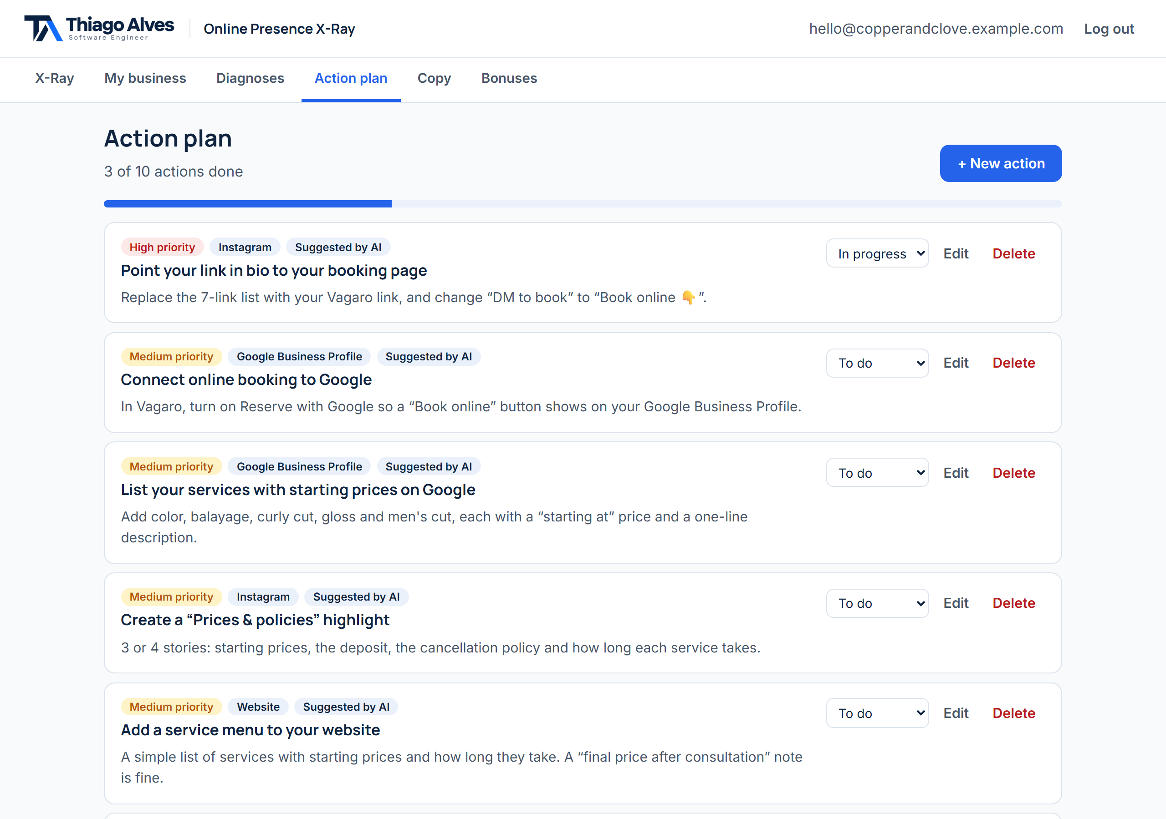Delete List your services with starting prices
Screen dimensions: 1166x819
(x=1014, y=472)
